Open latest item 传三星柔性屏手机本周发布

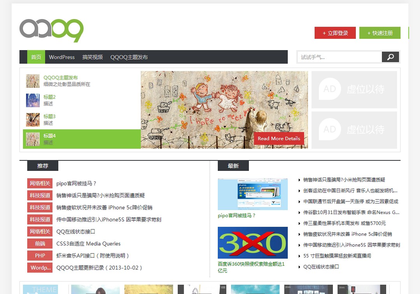[x=345, y=223]
